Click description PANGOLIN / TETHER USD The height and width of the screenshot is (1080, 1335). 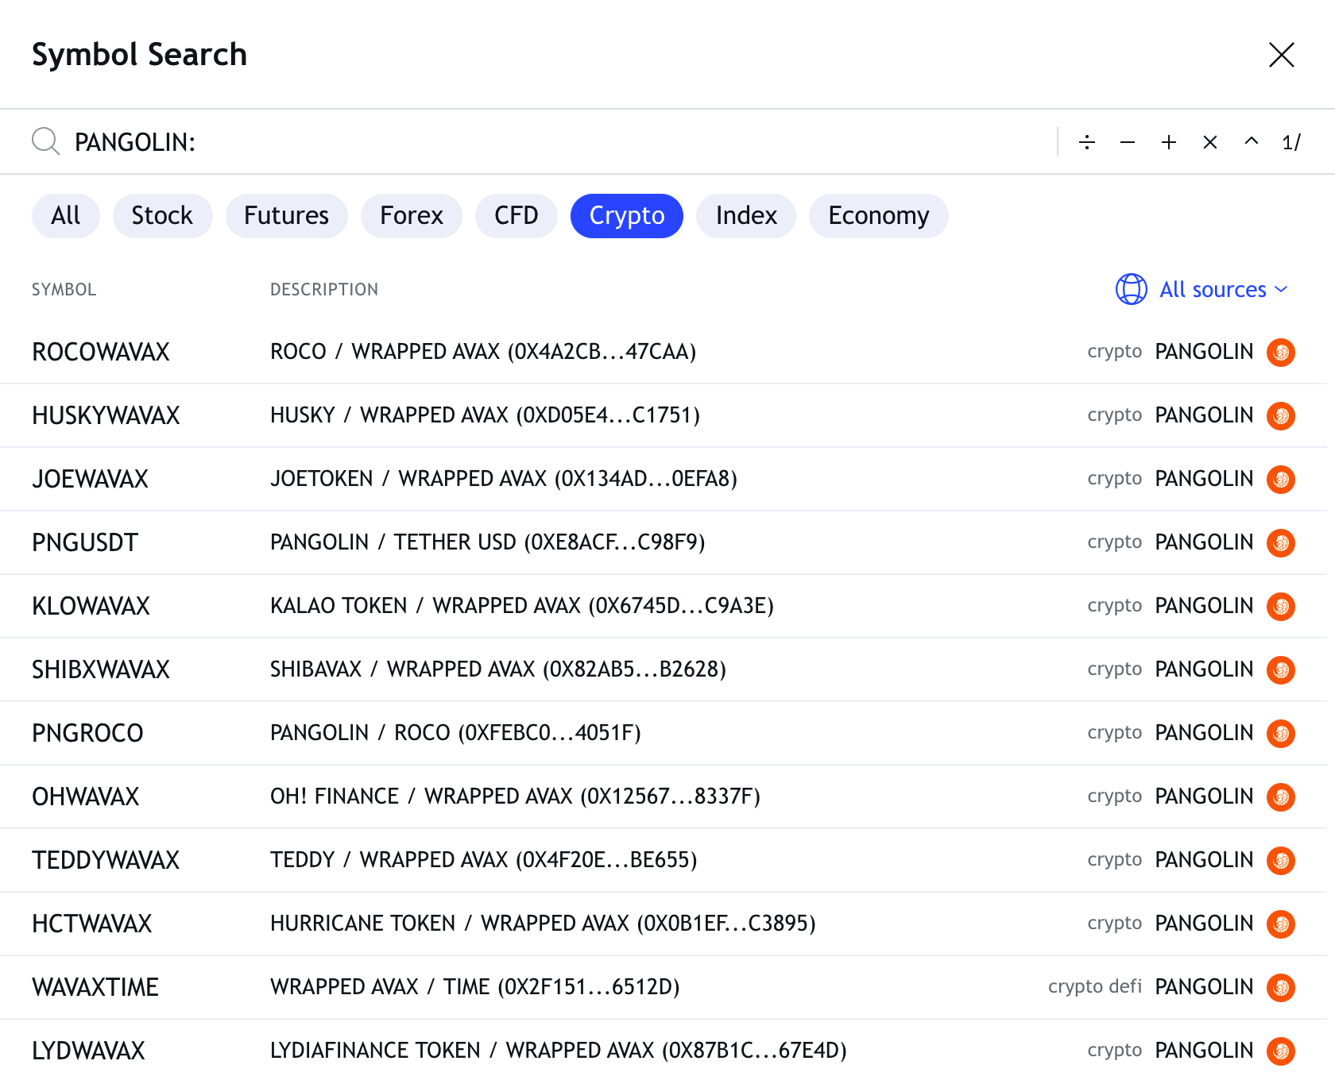coord(488,542)
